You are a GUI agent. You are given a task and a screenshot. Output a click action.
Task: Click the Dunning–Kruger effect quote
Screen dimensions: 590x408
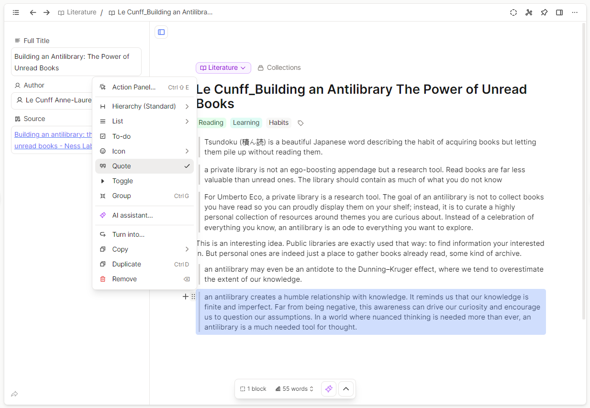tap(370, 274)
